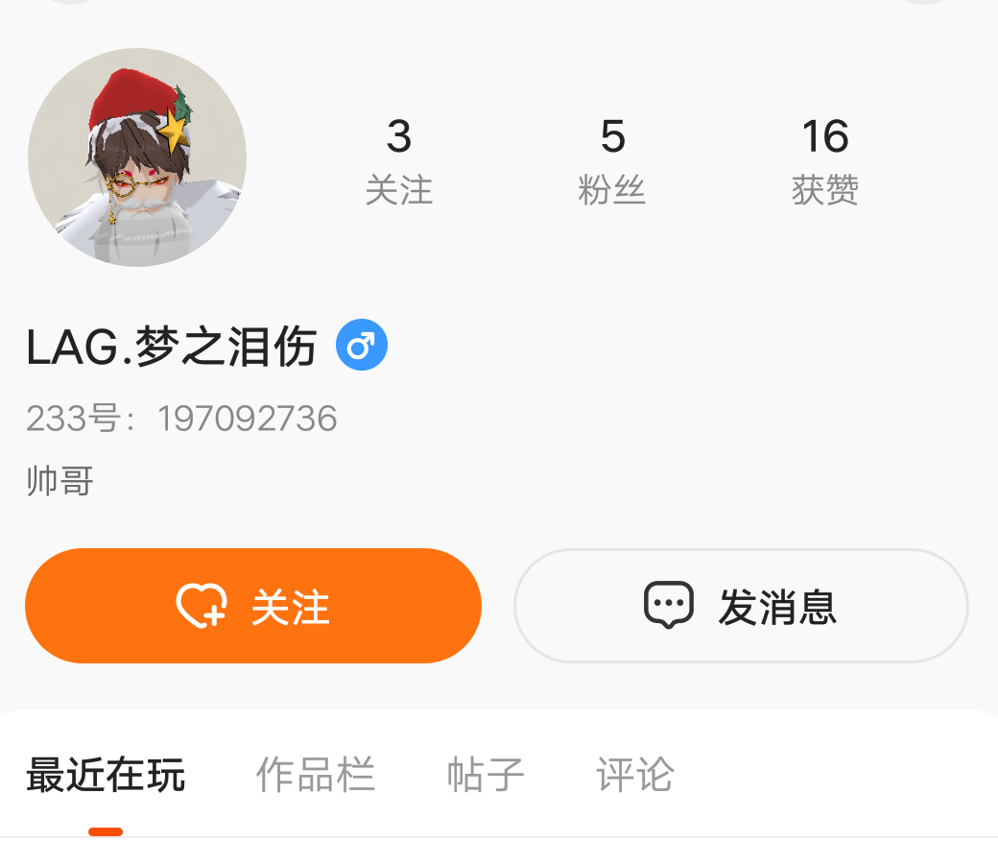Send a message via 发消息 button
Screen dimensions: 998x866
741,606
